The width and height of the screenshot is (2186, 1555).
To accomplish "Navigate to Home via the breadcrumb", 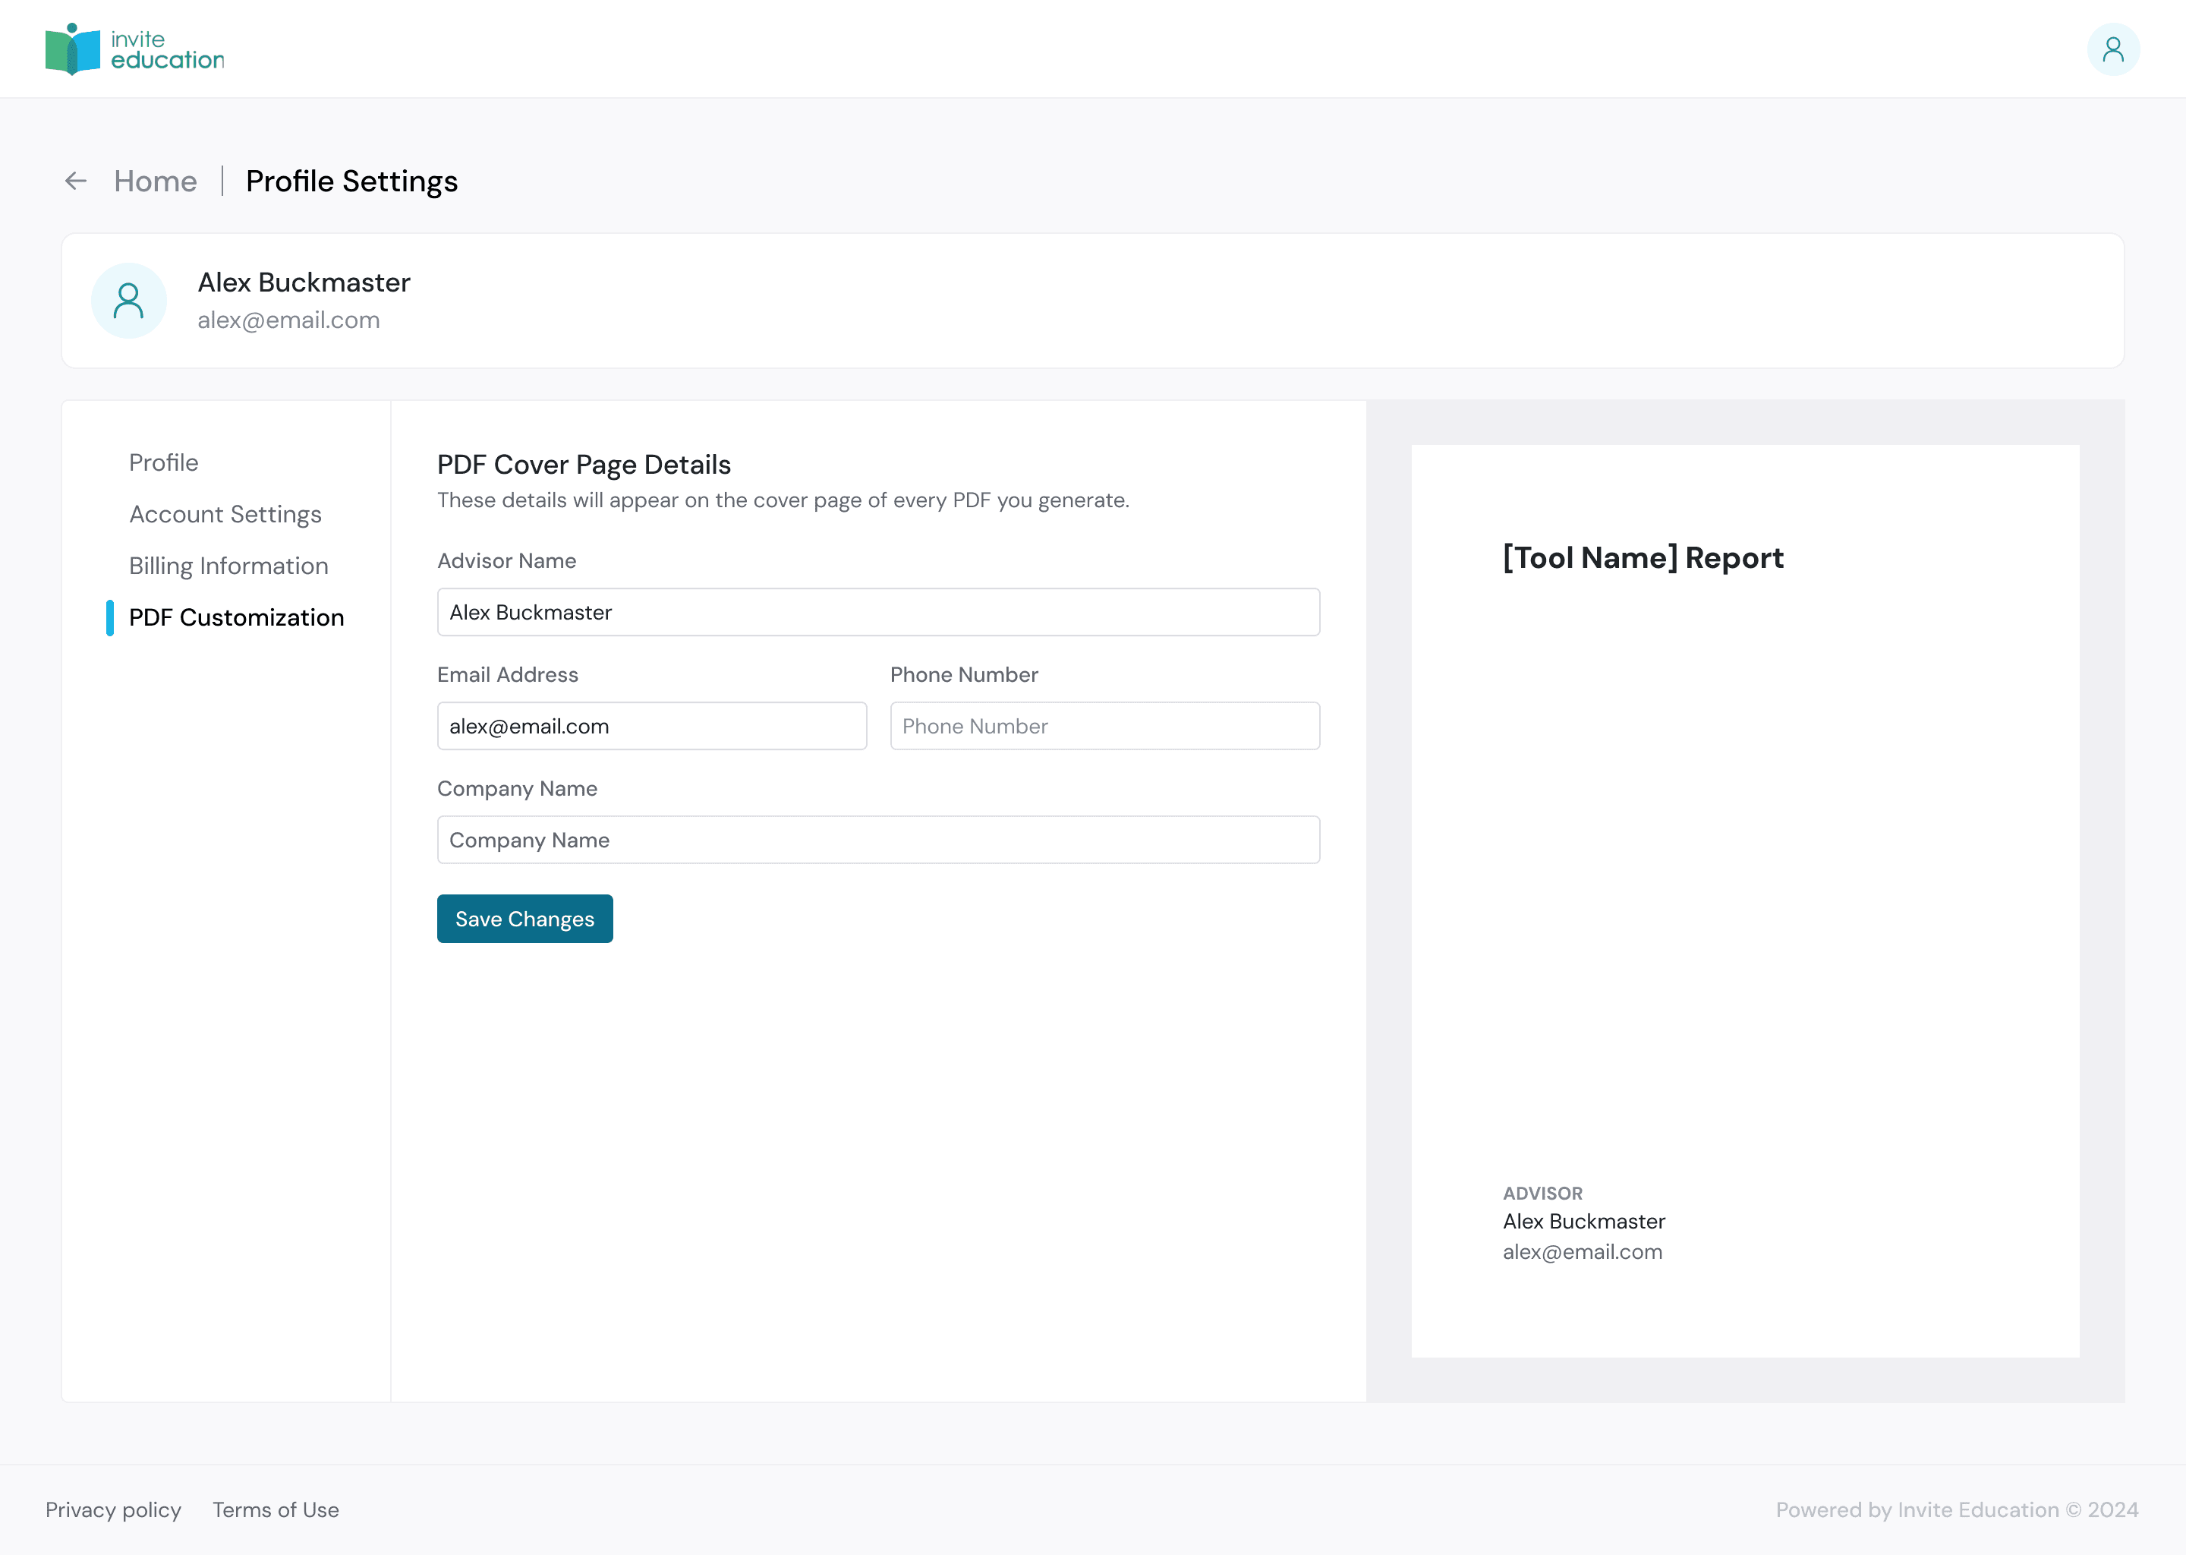I will pyautogui.click(x=154, y=181).
